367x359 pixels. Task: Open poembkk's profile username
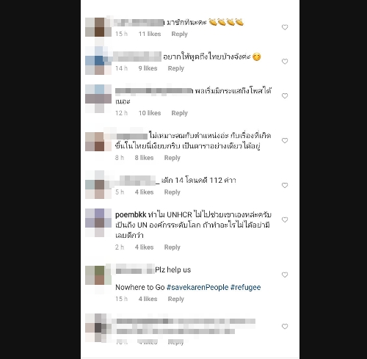pyautogui.click(x=131, y=215)
